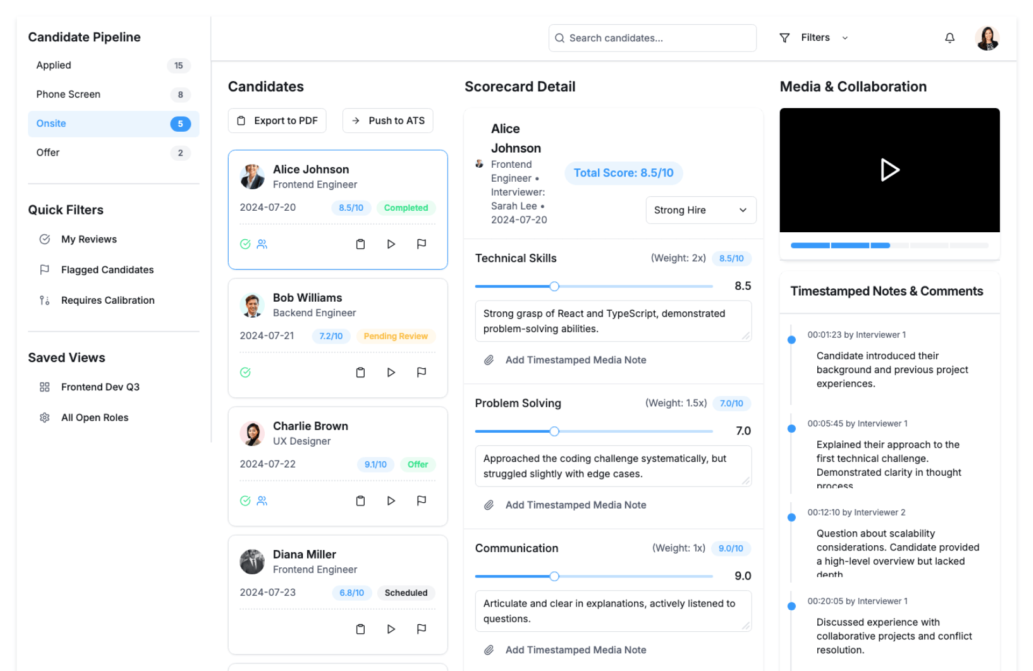Click the notification bell icon
The image size is (1033, 671).
click(950, 38)
